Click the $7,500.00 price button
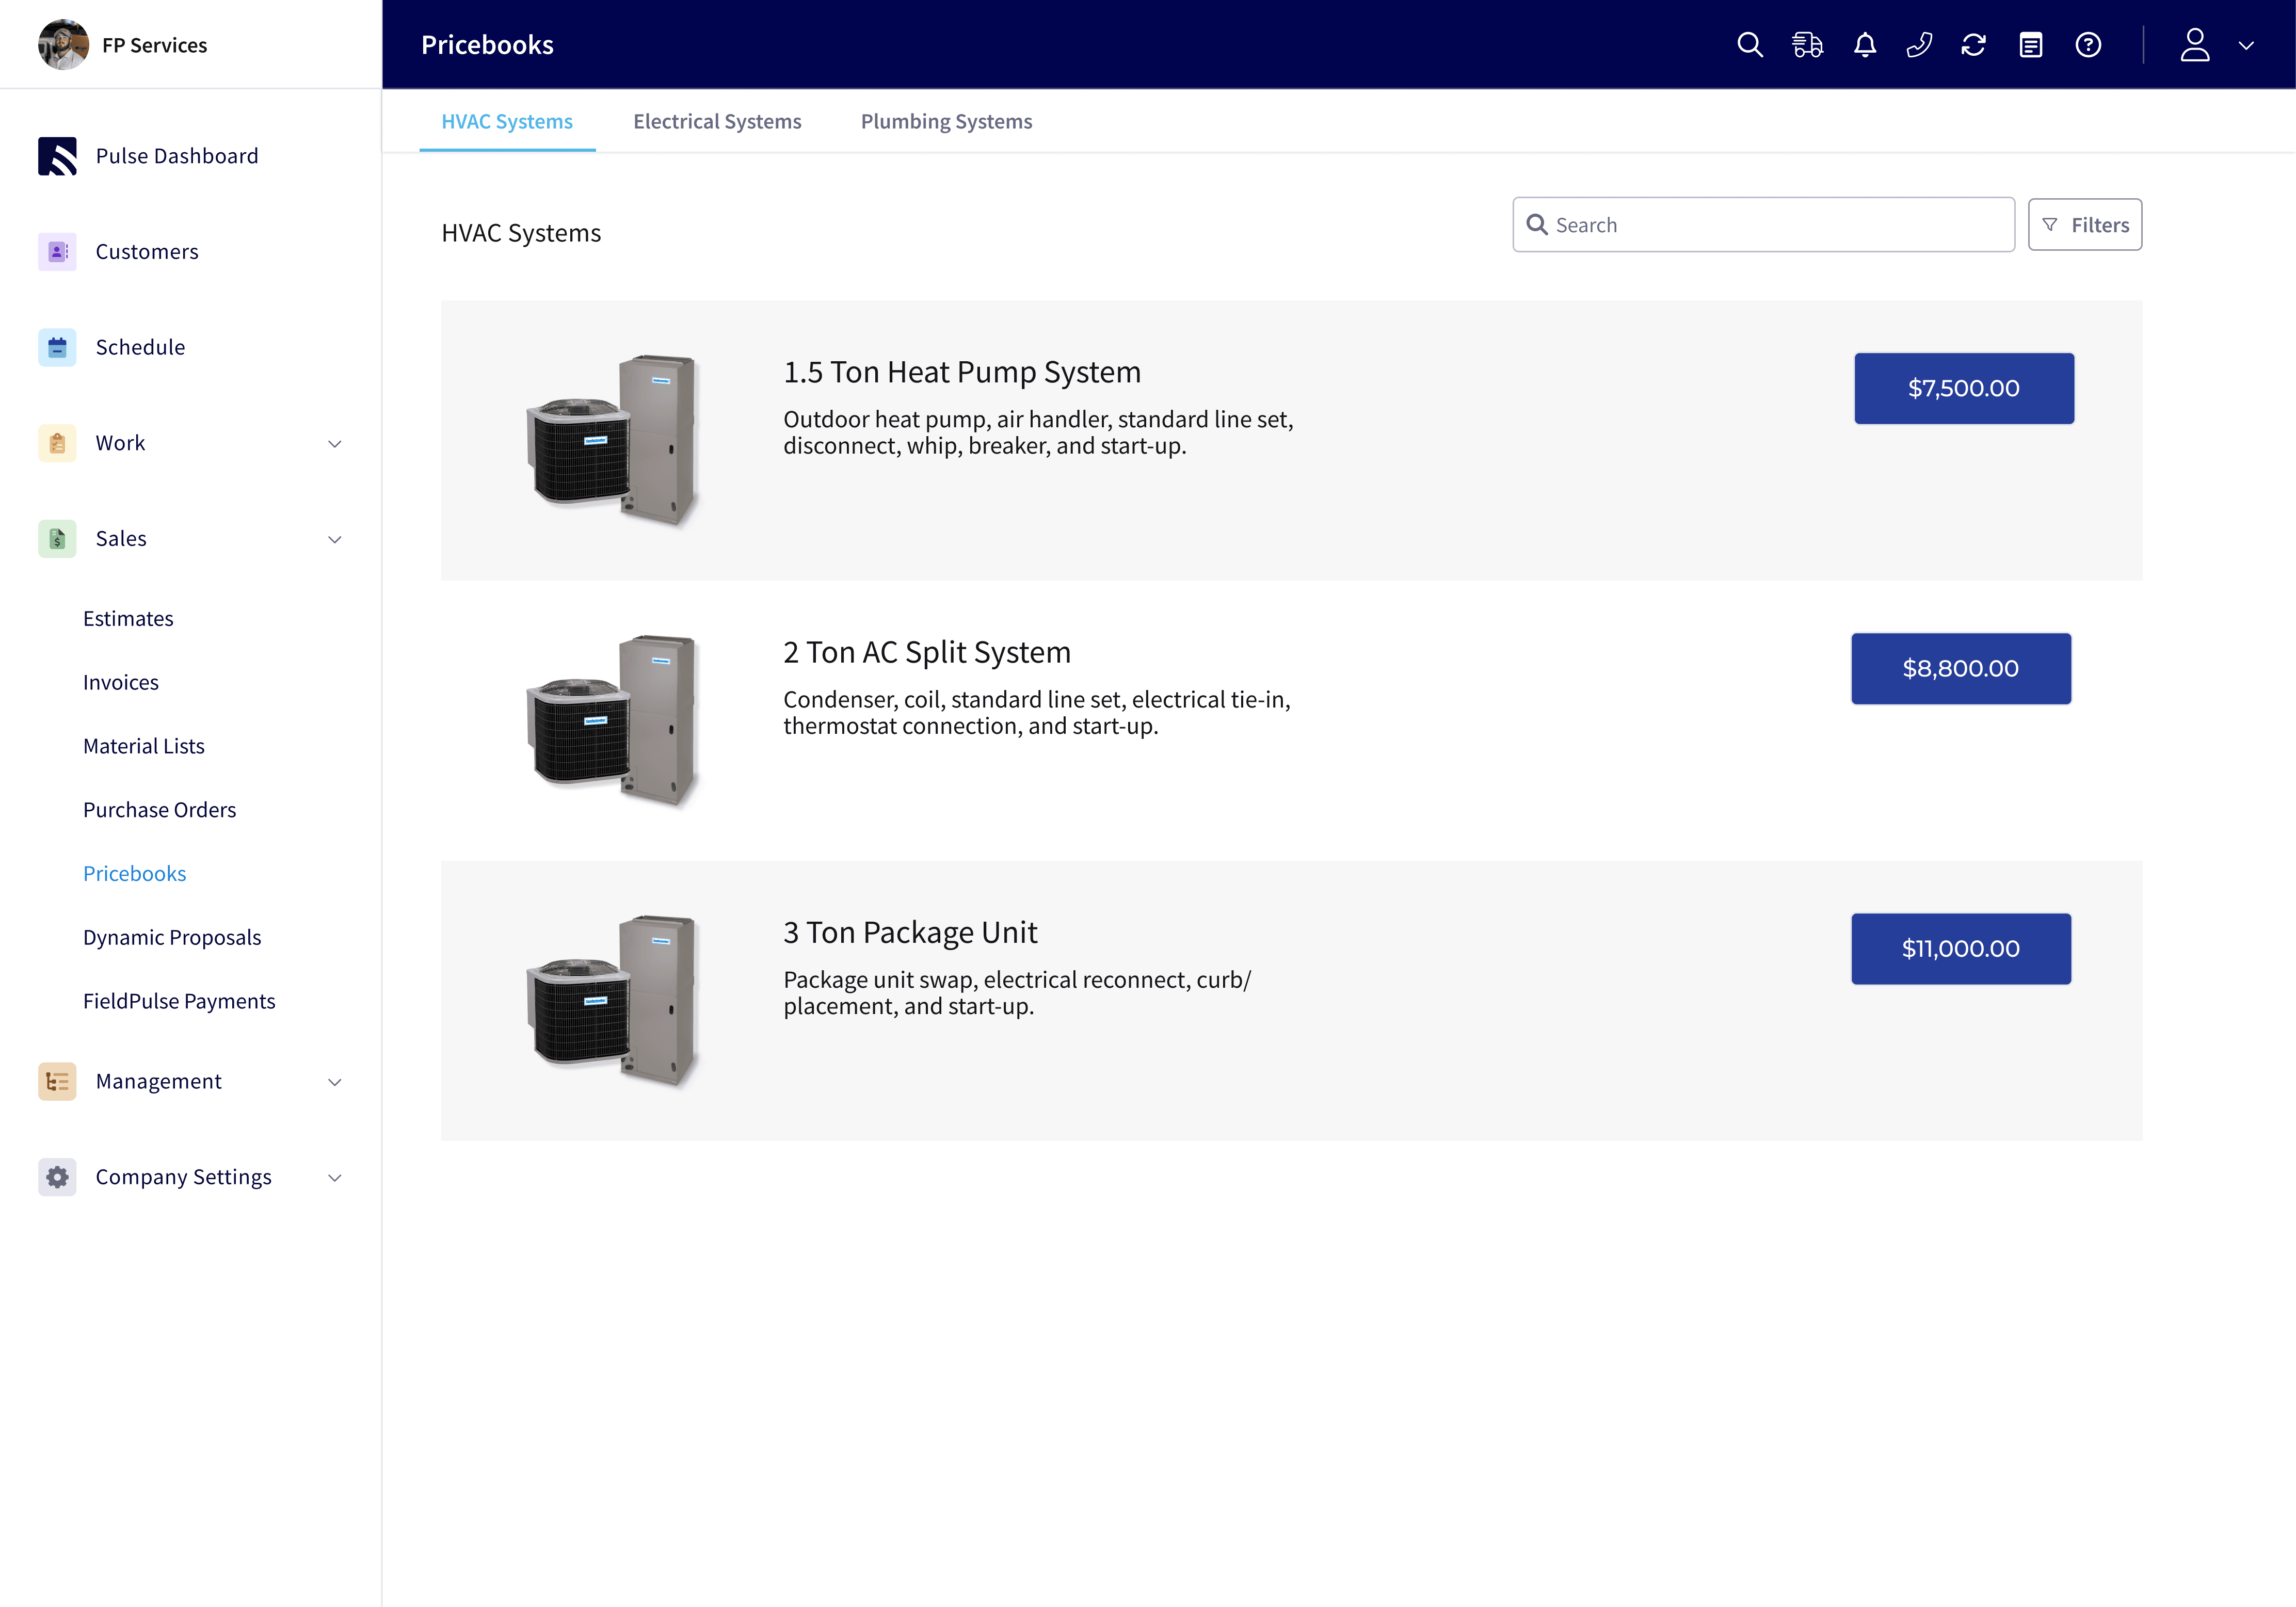Screen dimensions: 2296x1607 [x=1963, y=388]
